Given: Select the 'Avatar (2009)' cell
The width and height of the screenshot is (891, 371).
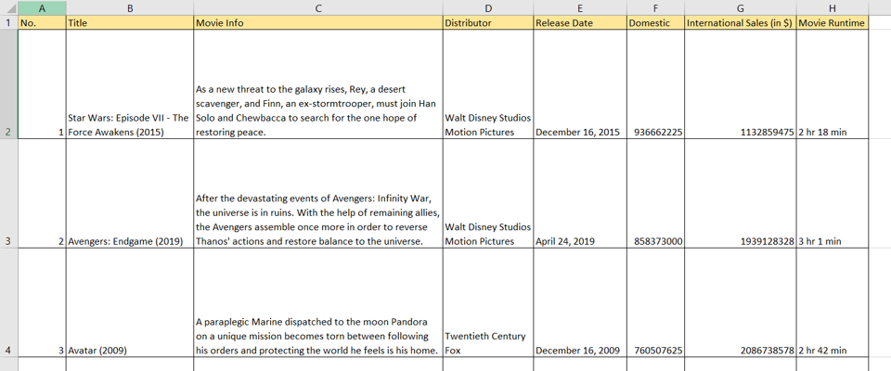Looking at the screenshot, I should (x=130, y=302).
